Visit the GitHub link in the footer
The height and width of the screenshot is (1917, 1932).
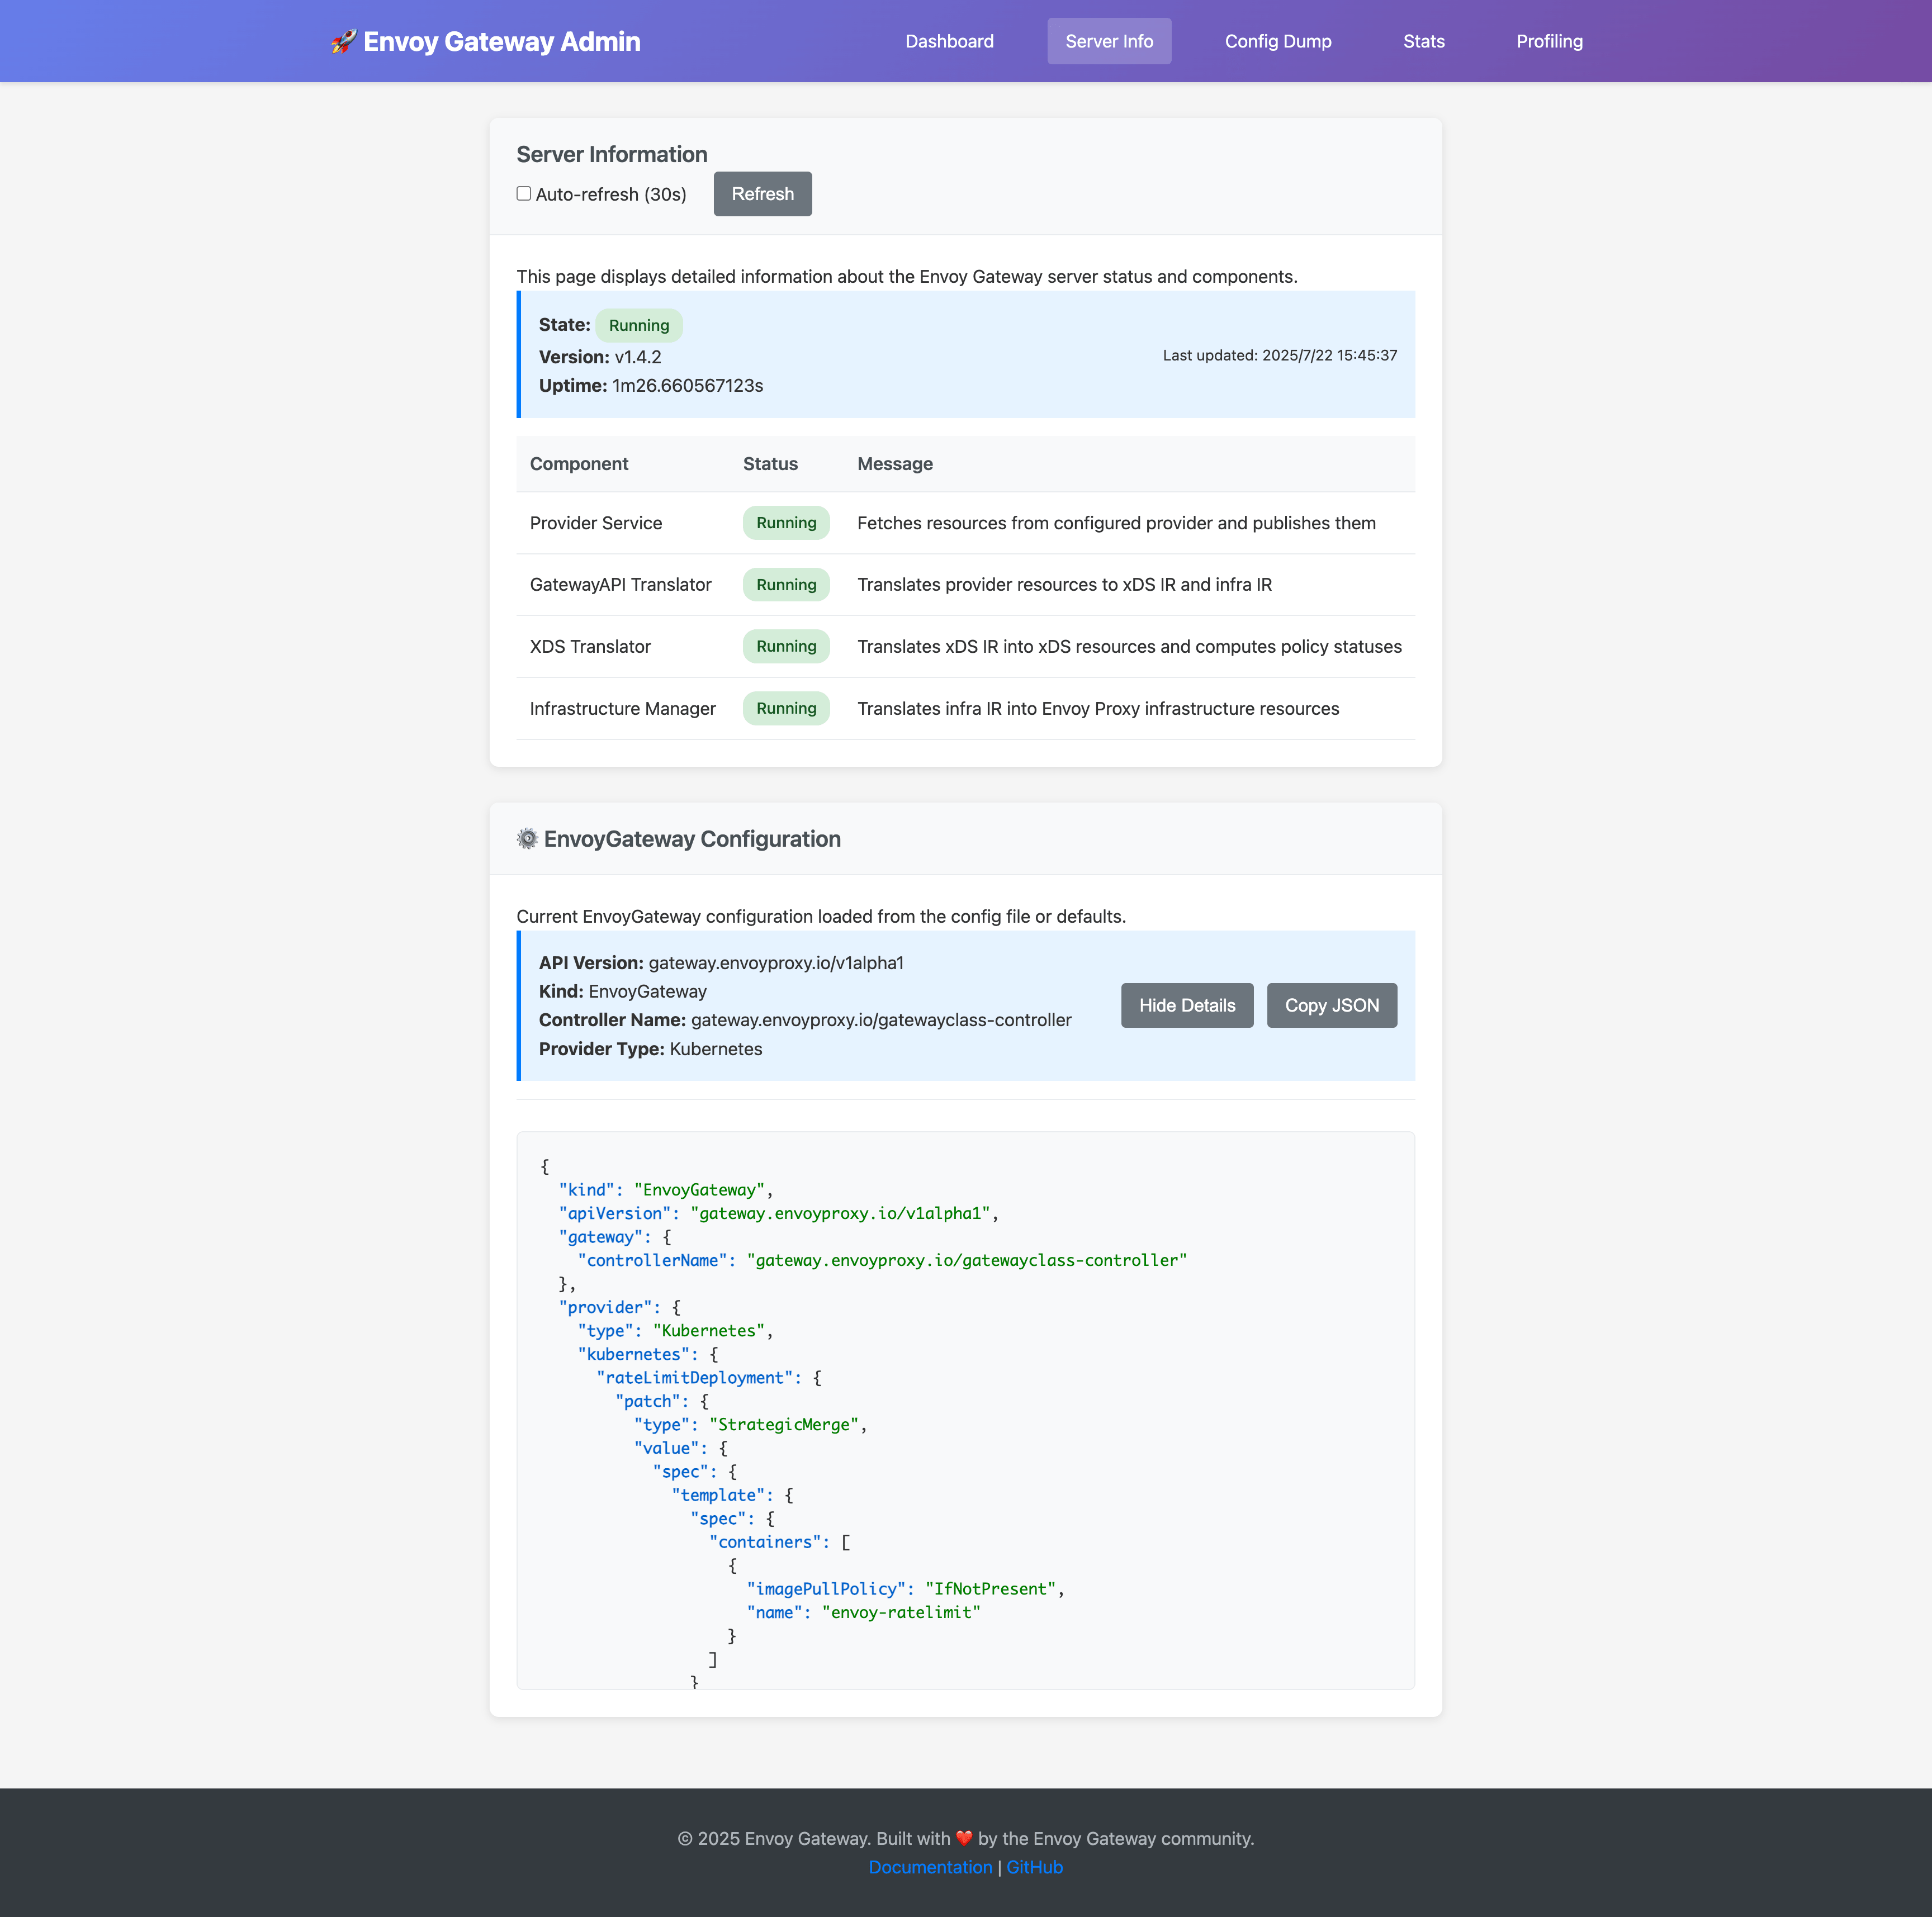pyautogui.click(x=1034, y=1866)
